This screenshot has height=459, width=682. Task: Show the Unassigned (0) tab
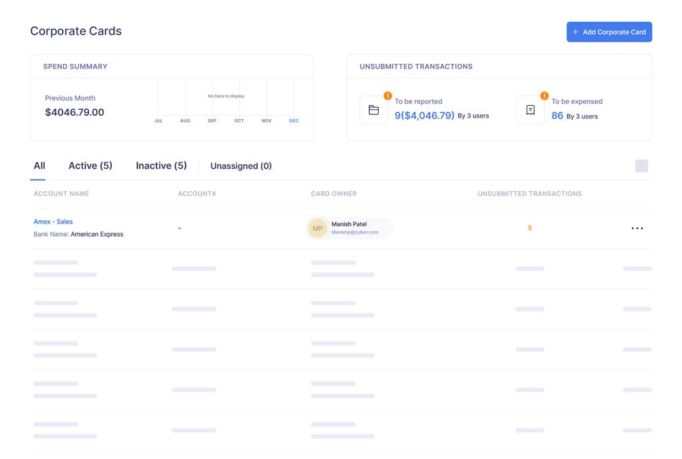coord(241,166)
